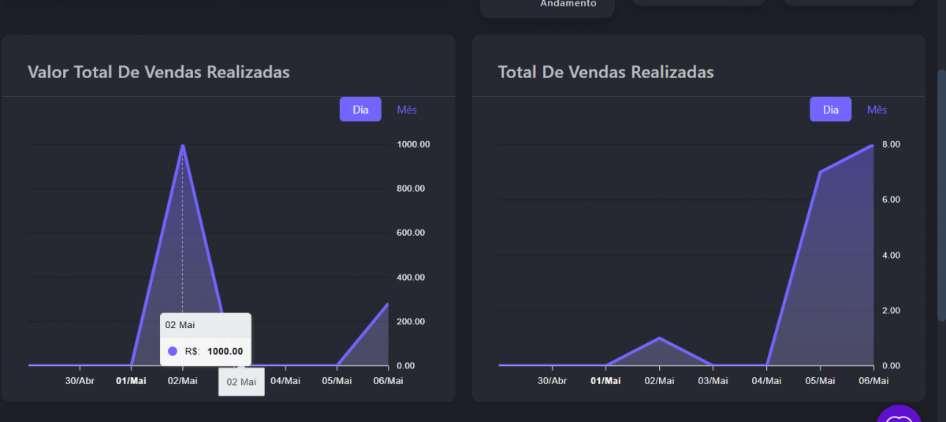The width and height of the screenshot is (946, 422).
Task: Click 03/Mai axis label on right chart
Action: [x=713, y=381]
